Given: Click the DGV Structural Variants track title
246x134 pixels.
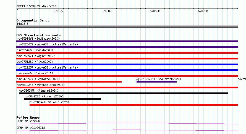Looking at the screenshot, I should [x=39, y=35].
